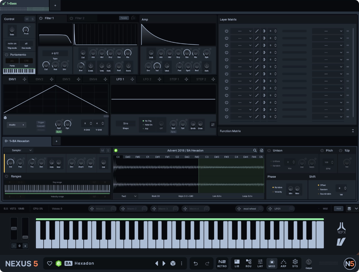
Task: Open the LAY layer page
Action: pos(260,263)
